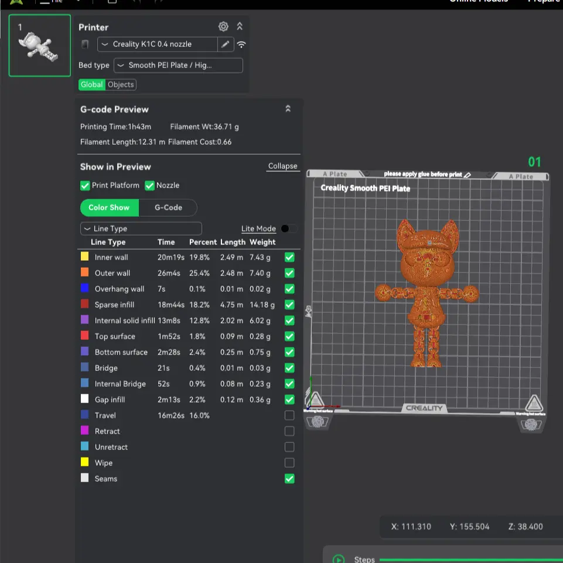Click the X: 111.310 coordinate readout
Image resolution: width=563 pixels, height=563 pixels.
pyautogui.click(x=411, y=527)
